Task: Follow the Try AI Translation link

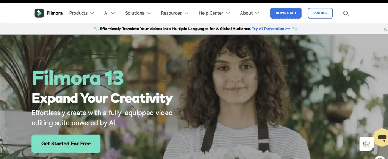Action: click(x=271, y=29)
